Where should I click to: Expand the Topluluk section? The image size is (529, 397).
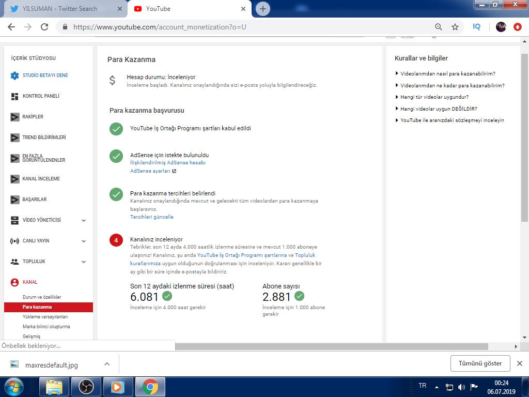coord(84,262)
